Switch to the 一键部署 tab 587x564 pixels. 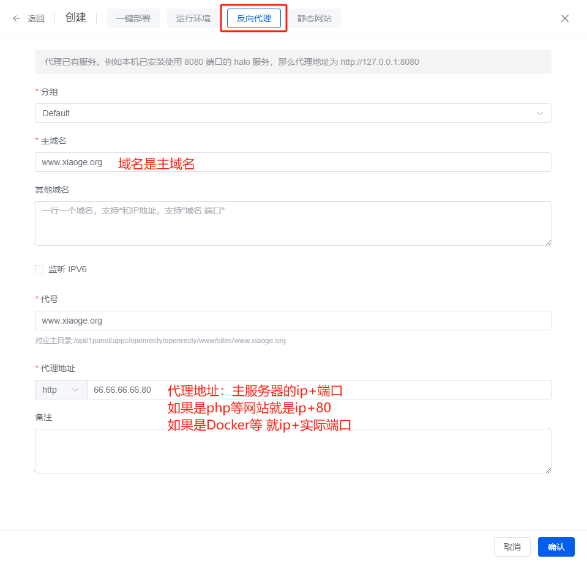click(133, 18)
